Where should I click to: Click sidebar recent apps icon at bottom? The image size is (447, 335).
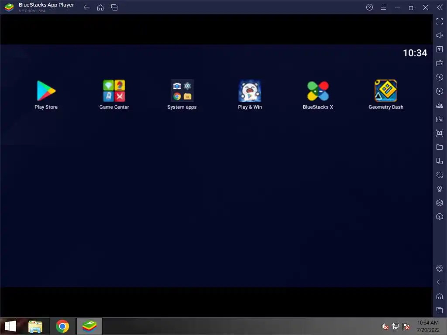[440, 310]
